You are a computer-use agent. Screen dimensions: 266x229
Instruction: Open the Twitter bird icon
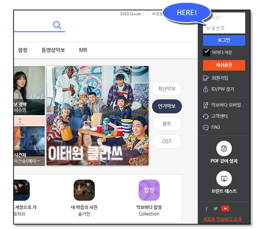tap(215, 209)
